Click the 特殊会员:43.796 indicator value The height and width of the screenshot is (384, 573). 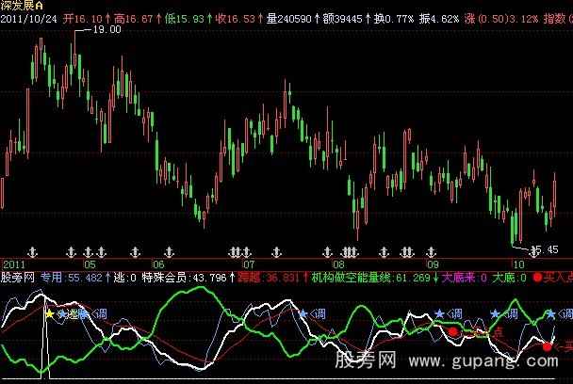pyautogui.click(x=184, y=278)
